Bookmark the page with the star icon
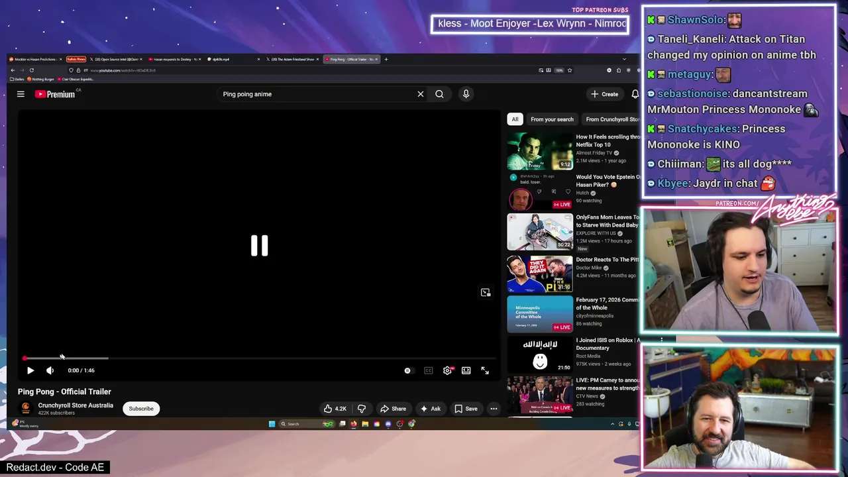Screen dimensions: 848x477 click(x=569, y=70)
